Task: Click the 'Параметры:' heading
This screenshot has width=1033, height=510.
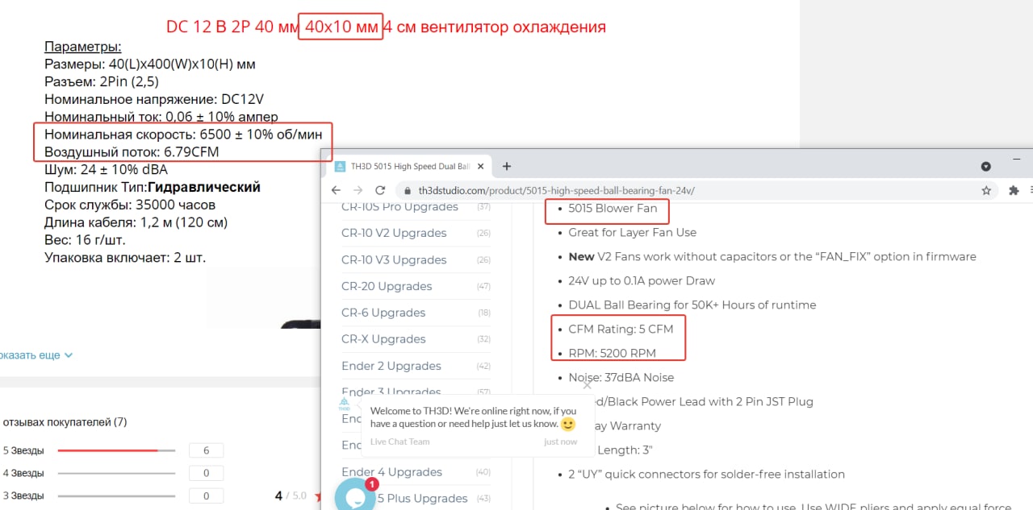Action: click(83, 47)
